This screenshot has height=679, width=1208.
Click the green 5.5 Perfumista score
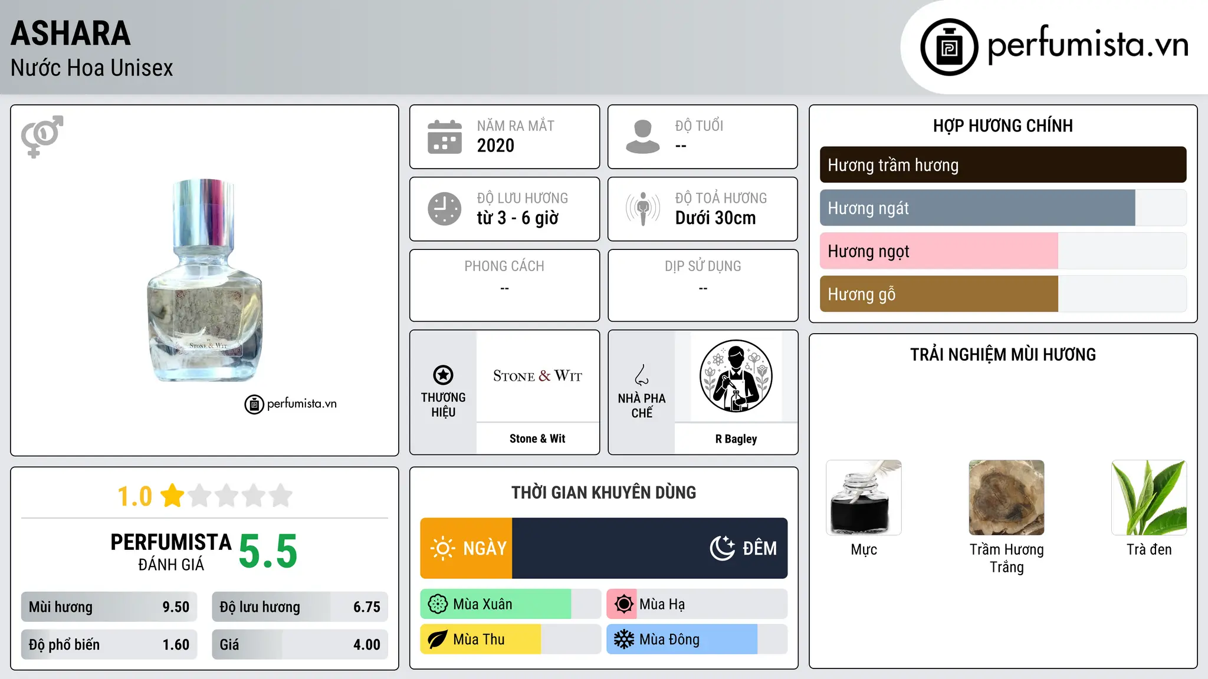(268, 551)
